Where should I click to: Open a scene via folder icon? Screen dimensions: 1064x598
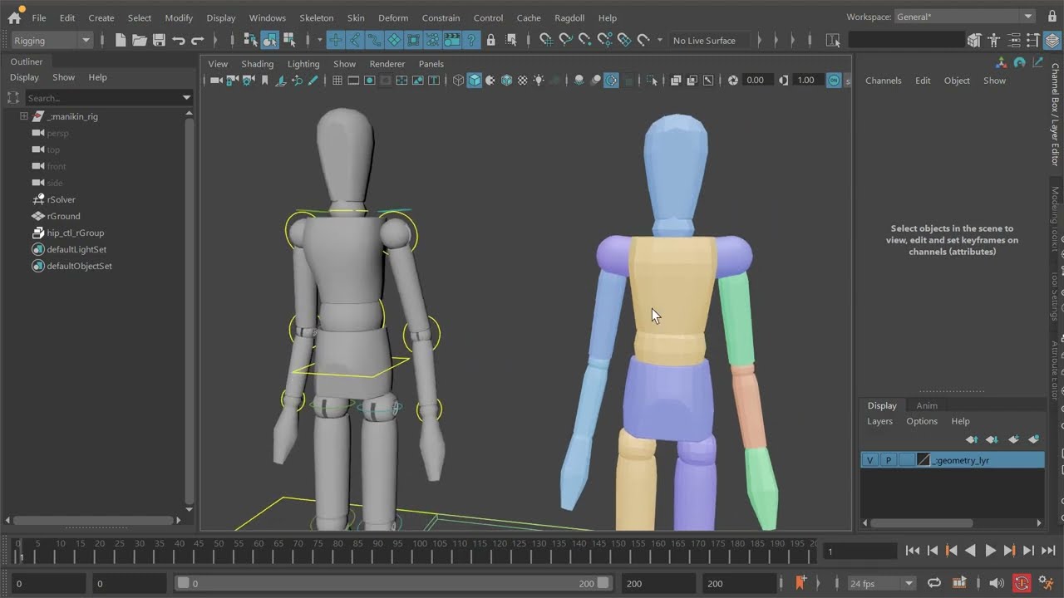pos(140,40)
